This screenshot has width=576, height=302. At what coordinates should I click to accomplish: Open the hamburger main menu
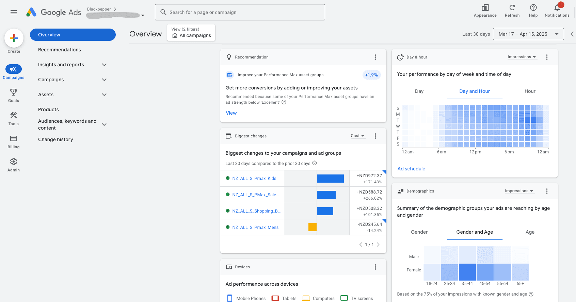14,12
